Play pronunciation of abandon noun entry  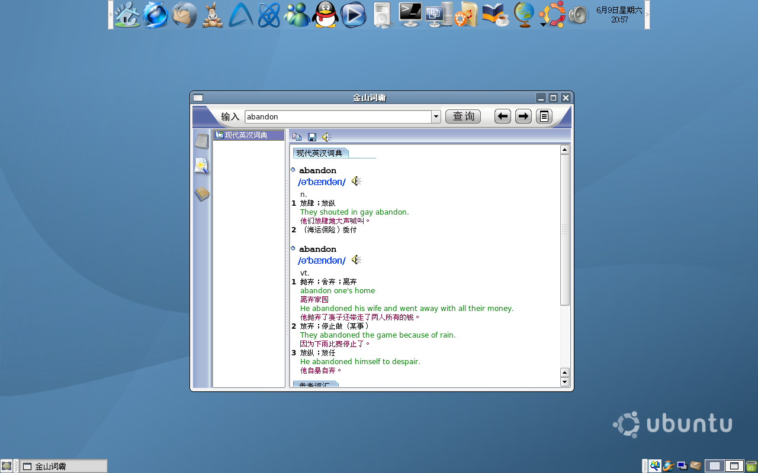[356, 181]
